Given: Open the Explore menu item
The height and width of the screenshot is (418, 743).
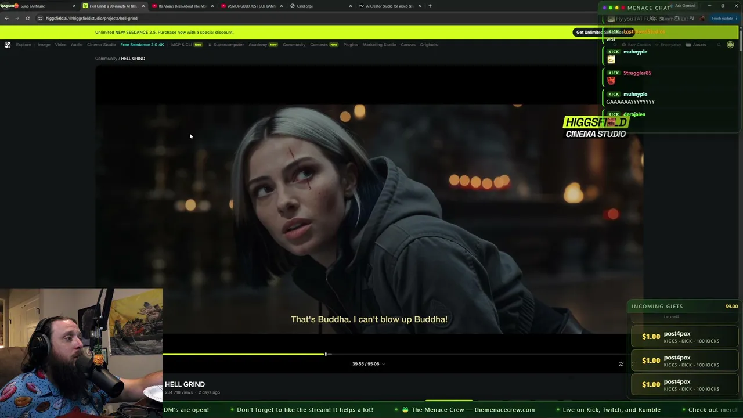Looking at the screenshot, I should click(x=24, y=45).
